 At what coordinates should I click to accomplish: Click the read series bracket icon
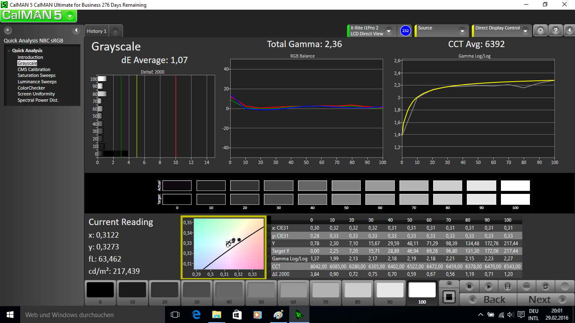click(x=508, y=286)
